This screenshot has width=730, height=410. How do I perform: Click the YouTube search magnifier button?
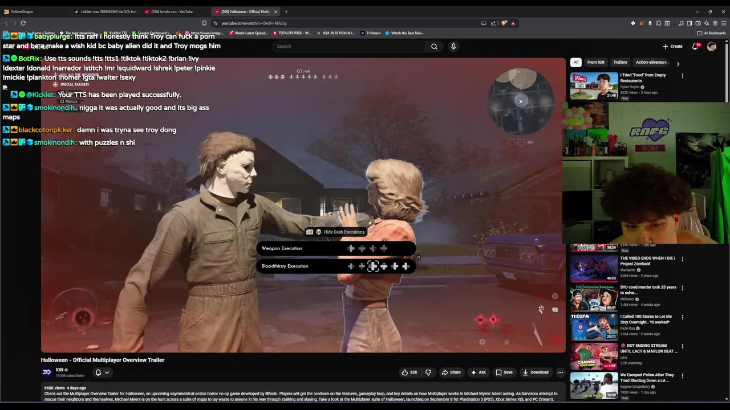(434, 46)
